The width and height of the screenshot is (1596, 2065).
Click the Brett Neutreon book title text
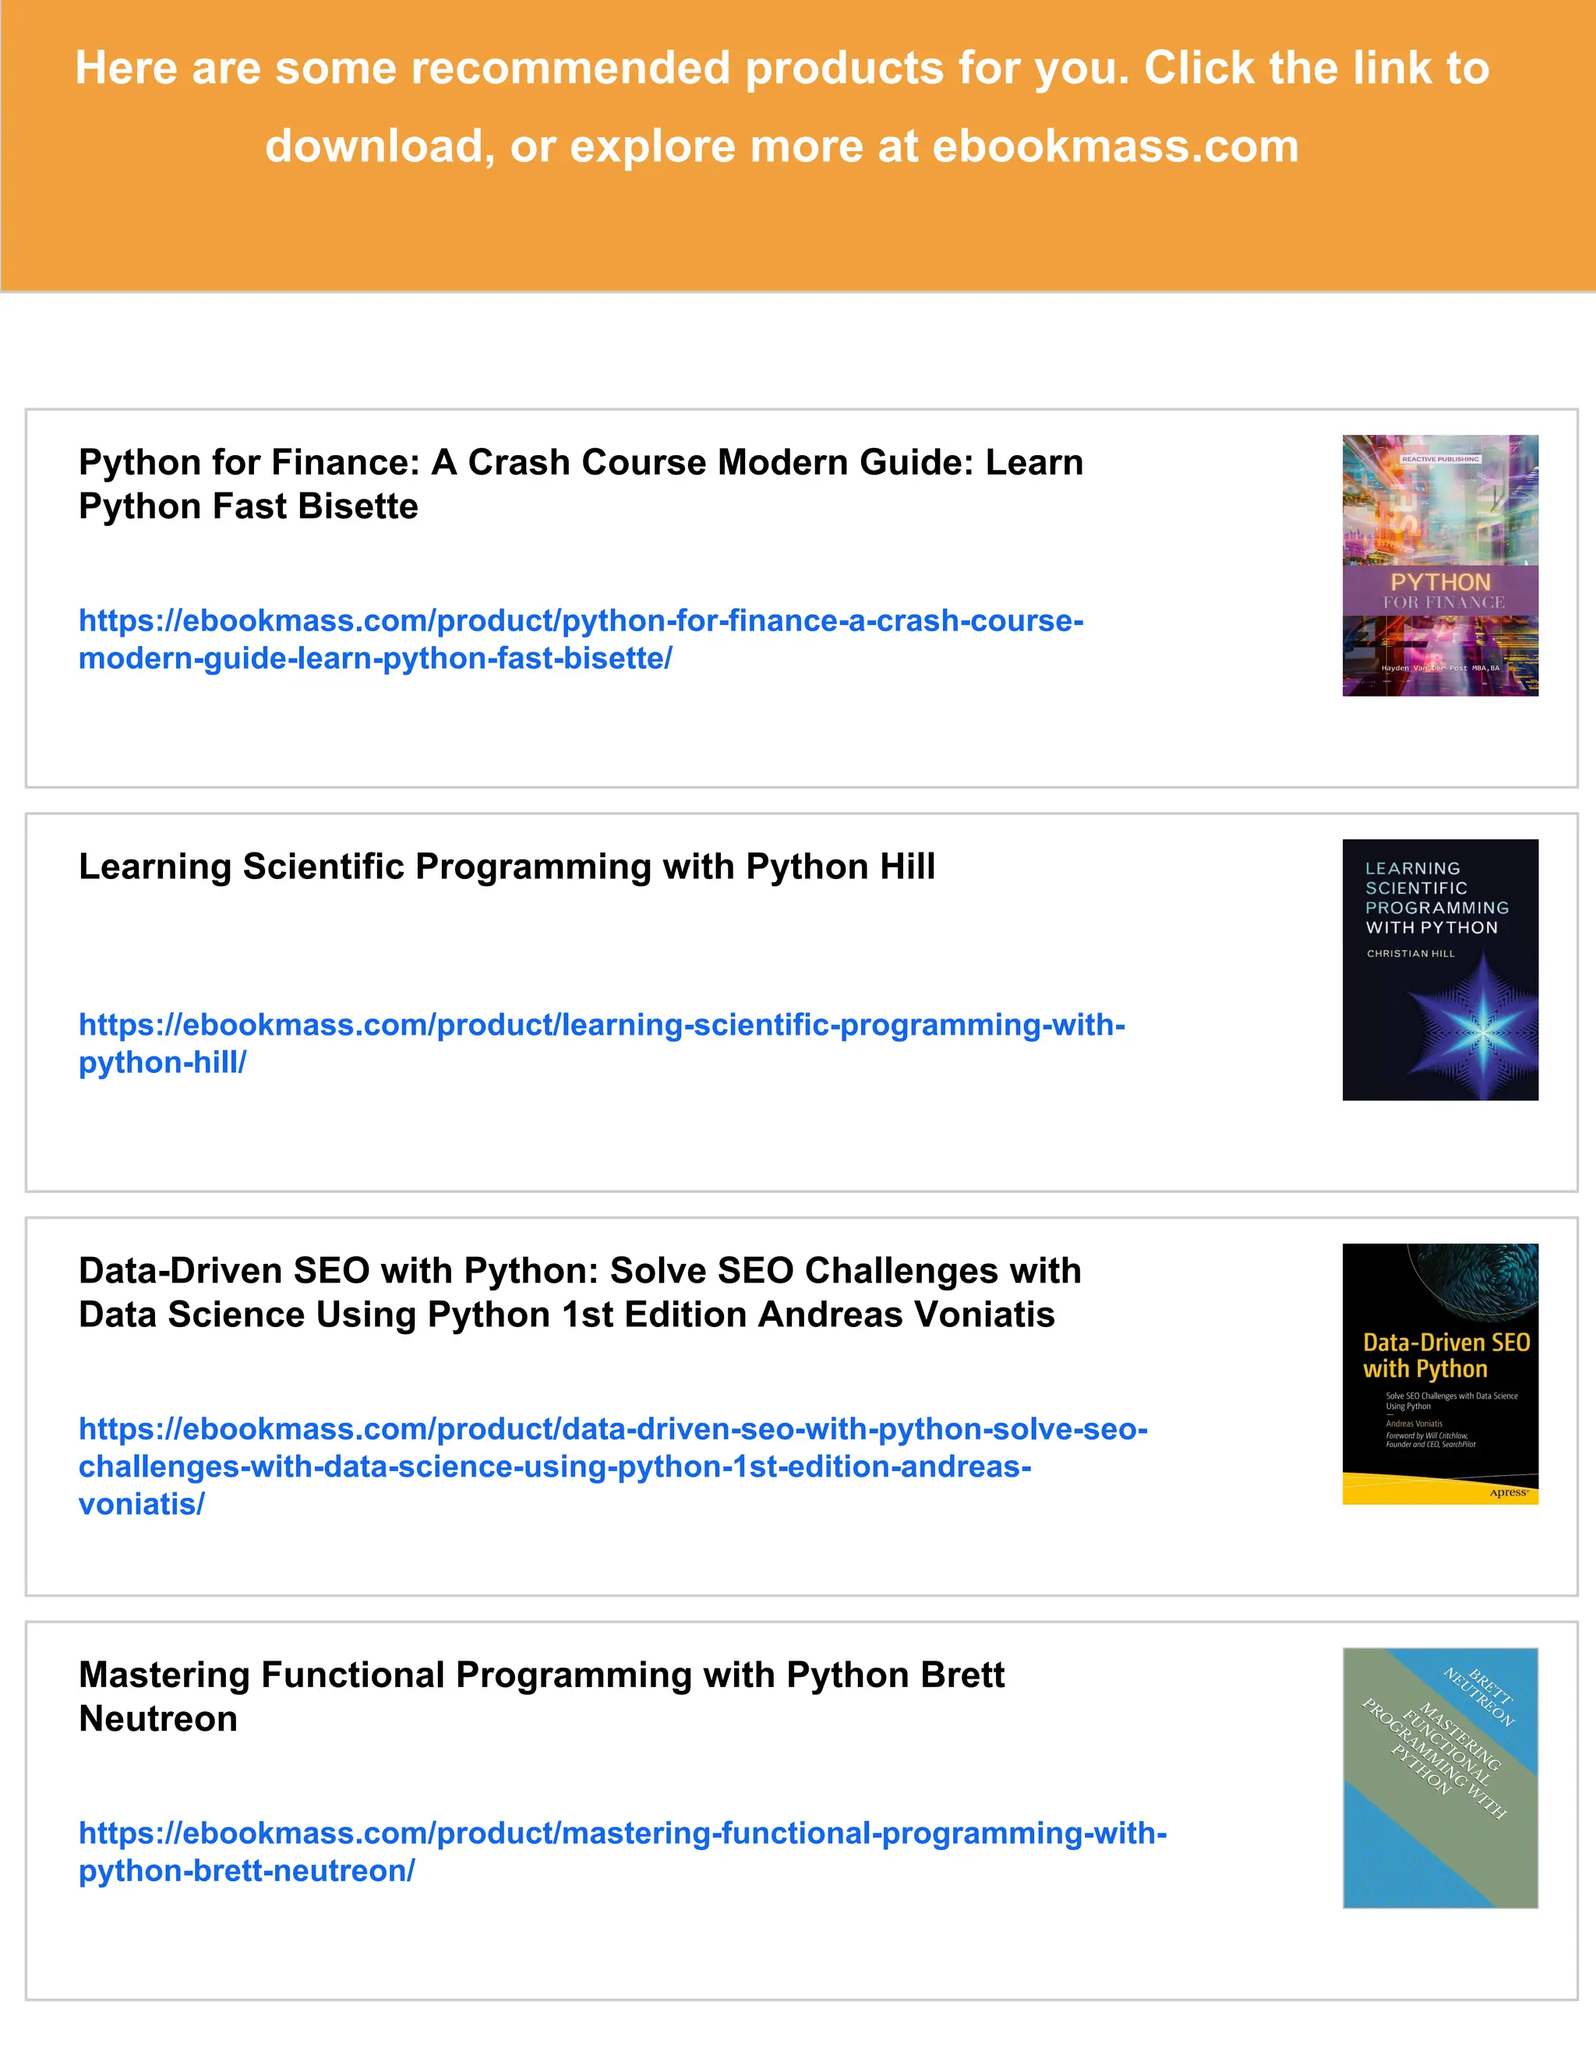pyautogui.click(x=541, y=1675)
